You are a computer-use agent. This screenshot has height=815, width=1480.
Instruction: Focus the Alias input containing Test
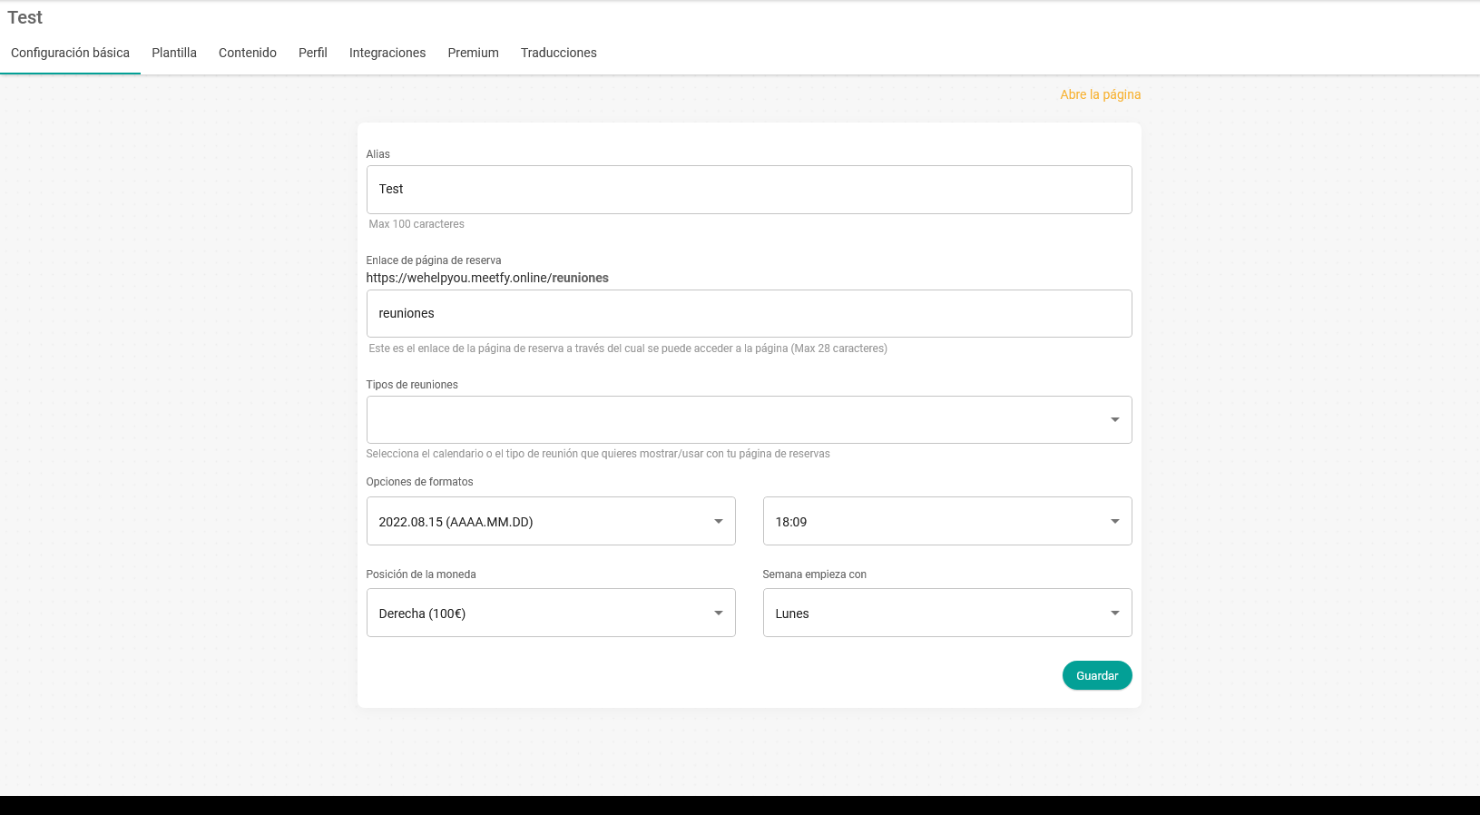pyautogui.click(x=749, y=190)
